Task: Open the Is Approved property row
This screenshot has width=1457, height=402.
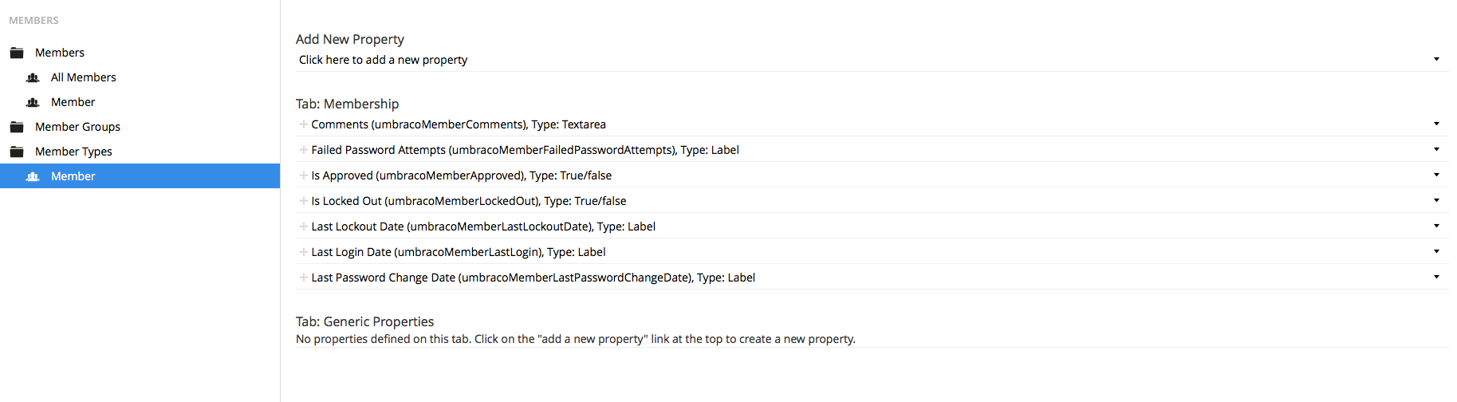Action: (x=872, y=175)
